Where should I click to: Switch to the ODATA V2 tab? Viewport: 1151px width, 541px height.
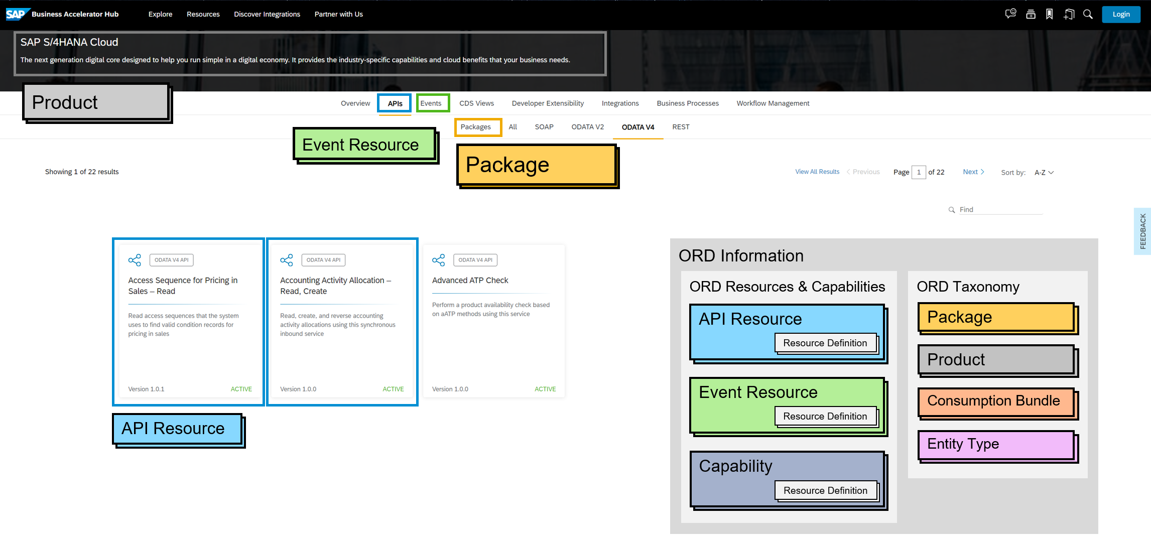click(x=587, y=127)
